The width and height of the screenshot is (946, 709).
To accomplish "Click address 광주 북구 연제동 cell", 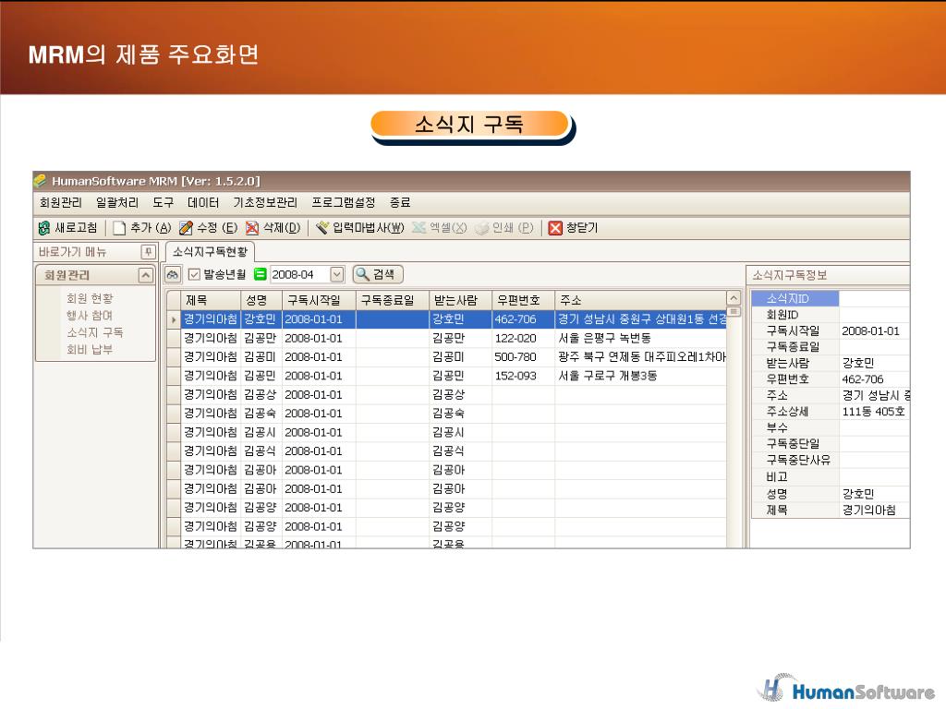I will (640, 357).
